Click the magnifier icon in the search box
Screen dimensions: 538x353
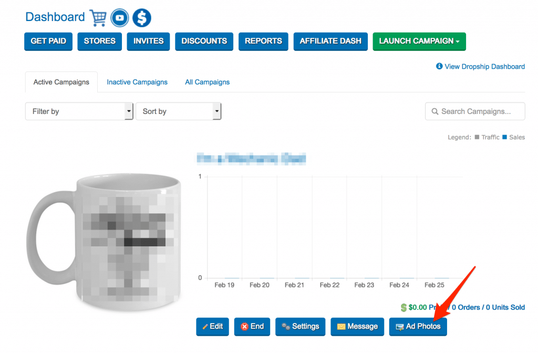click(x=435, y=111)
